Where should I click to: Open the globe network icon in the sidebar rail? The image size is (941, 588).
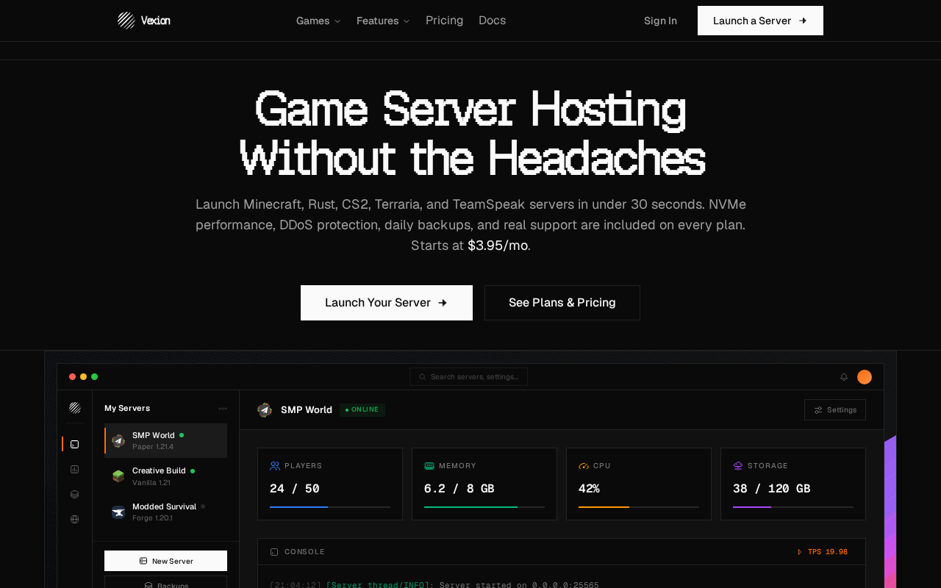coord(74,519)
